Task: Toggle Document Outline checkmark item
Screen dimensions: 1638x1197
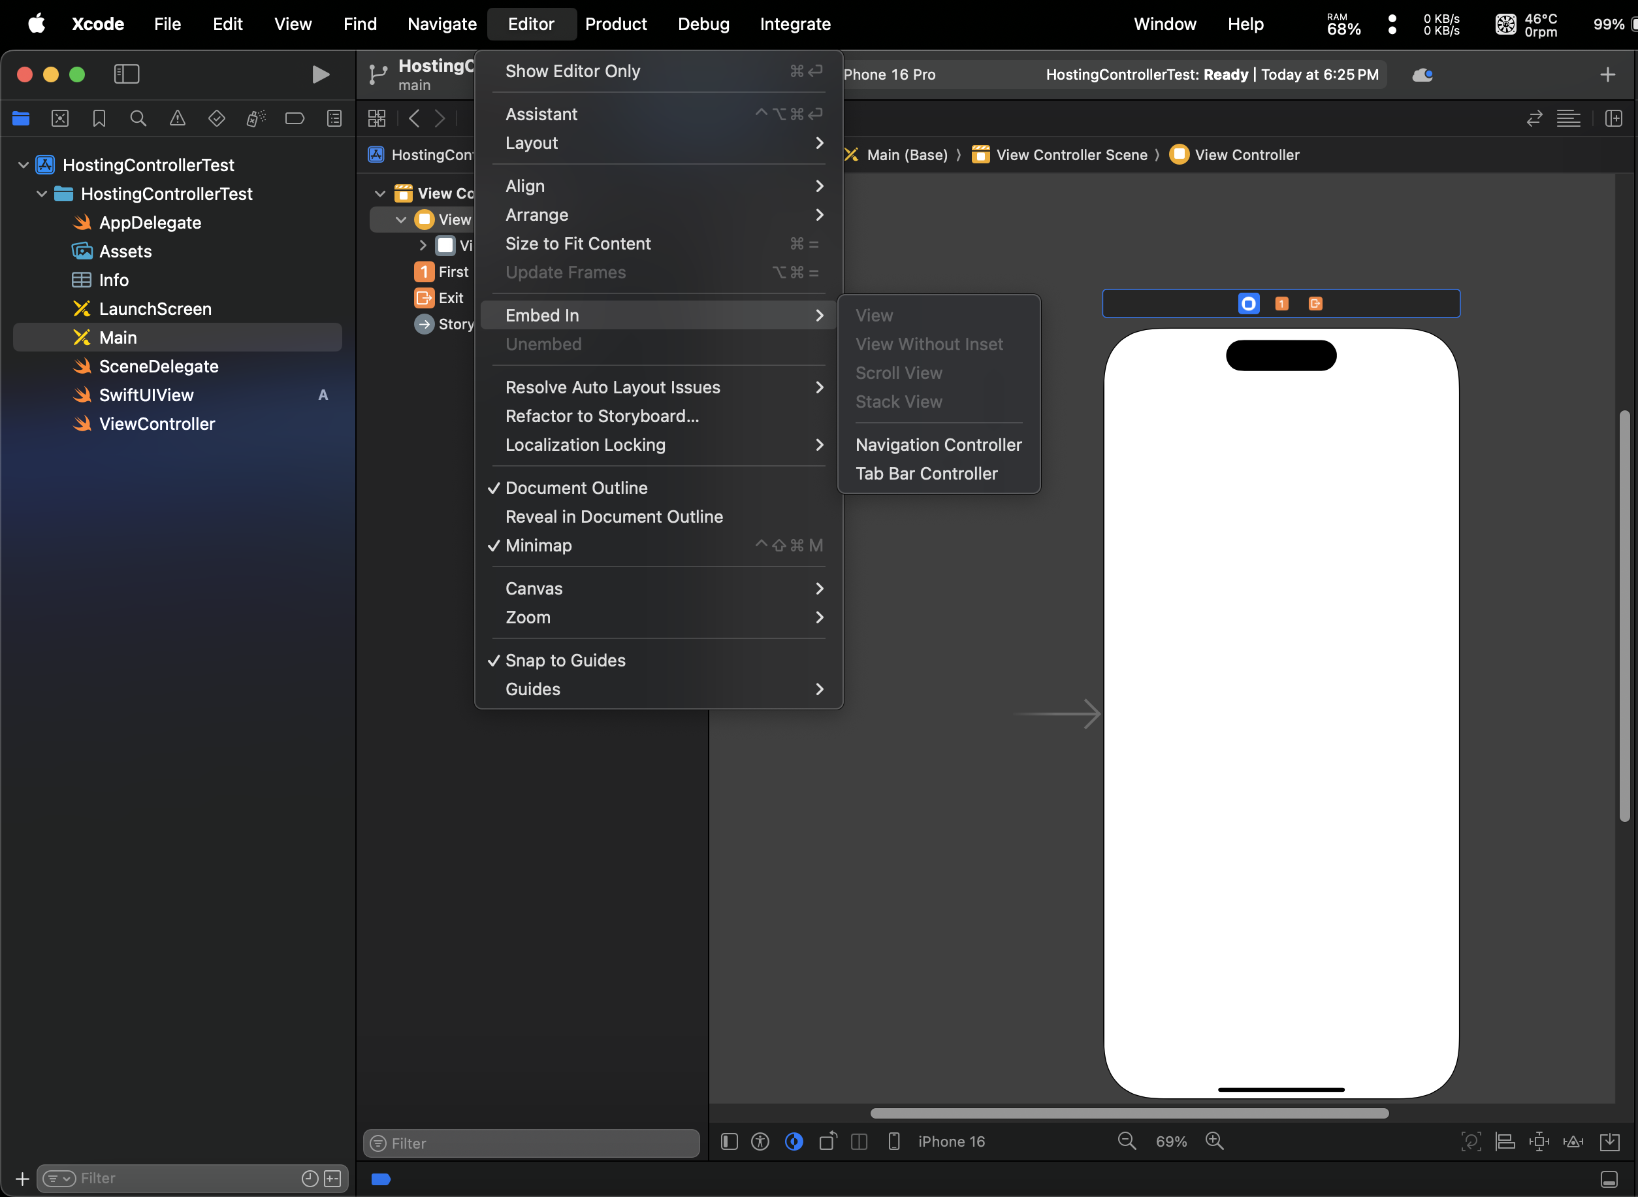Action: (x=577, y=487)
